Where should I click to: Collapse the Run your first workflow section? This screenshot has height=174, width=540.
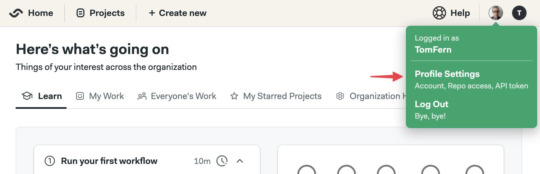click(240, 161)
